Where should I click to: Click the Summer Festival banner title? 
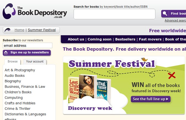(x=112, y=64)
